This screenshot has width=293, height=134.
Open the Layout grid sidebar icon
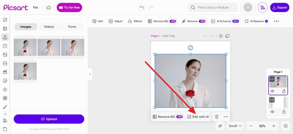[5, 55]
